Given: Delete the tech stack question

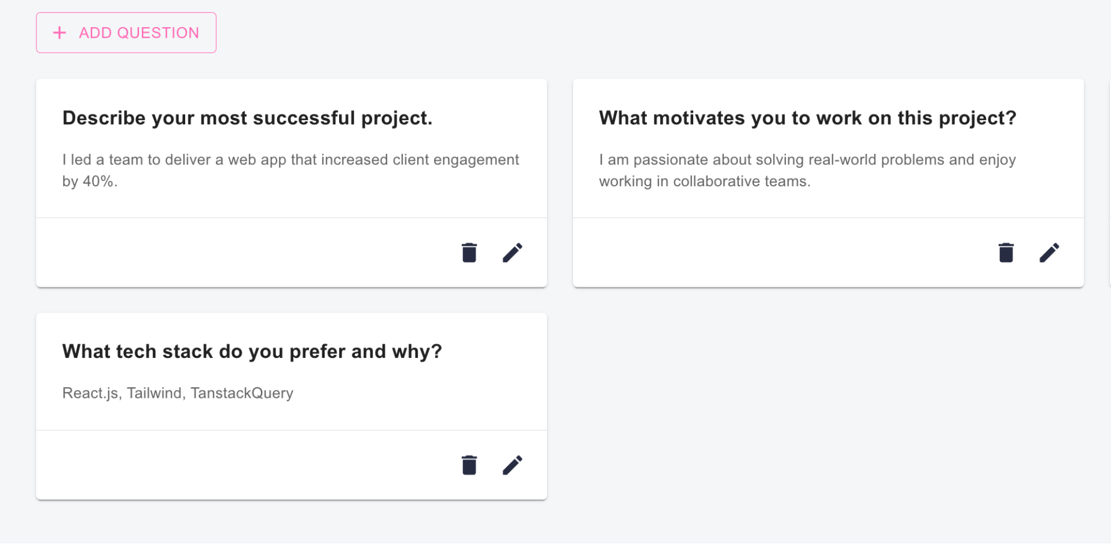Looking at the screenshot, I should pos(469,465).
